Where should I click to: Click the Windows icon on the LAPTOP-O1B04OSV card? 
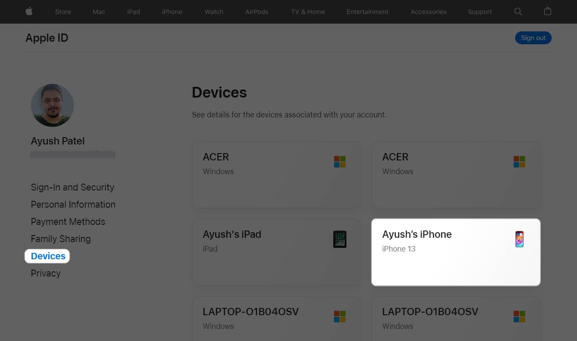click(340, 316)
